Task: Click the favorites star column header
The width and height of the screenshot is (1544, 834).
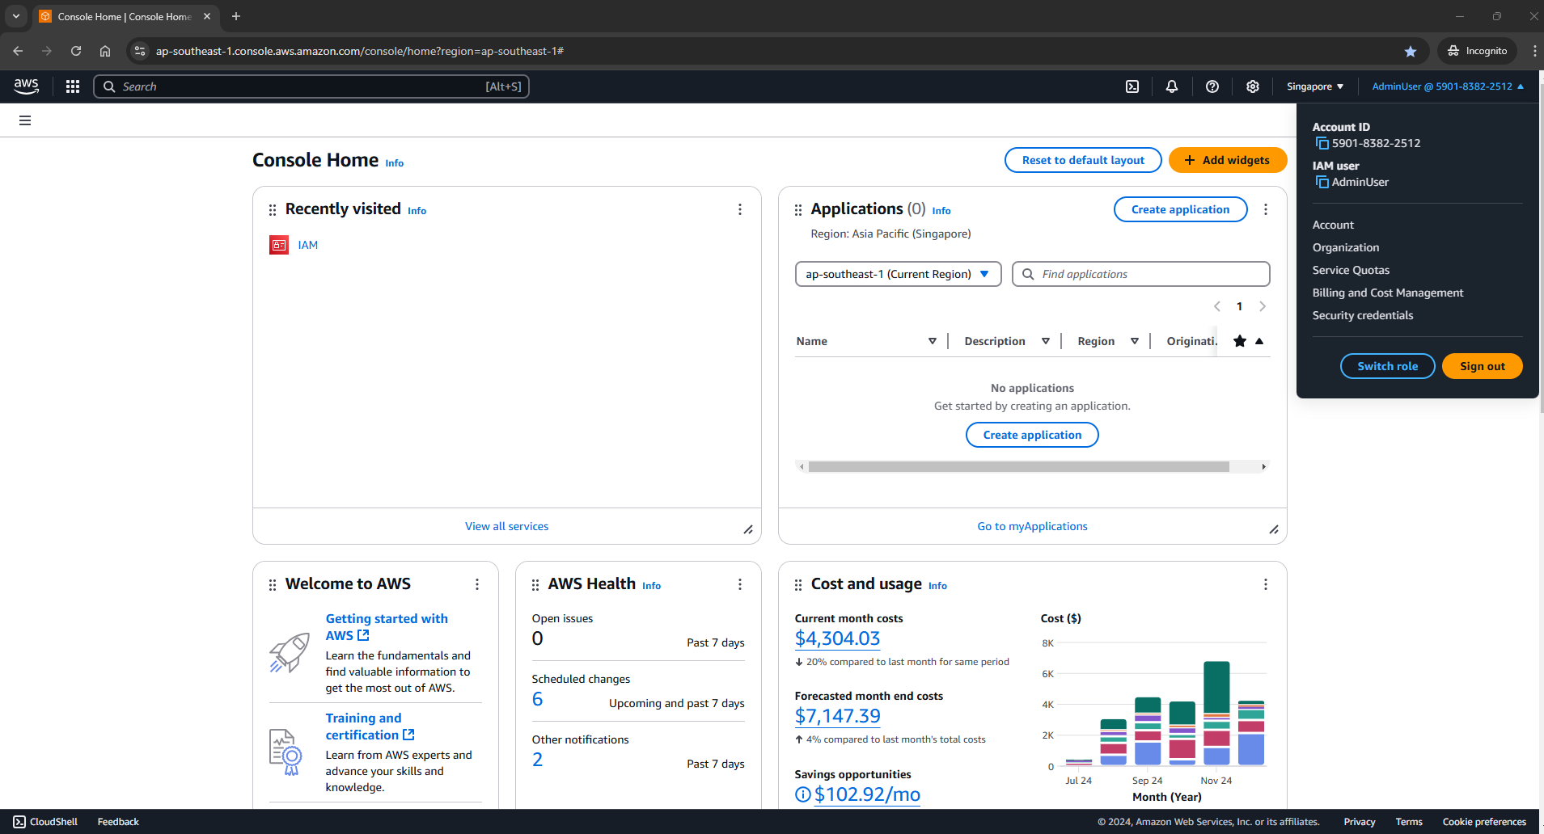Action: (1240, 341)
